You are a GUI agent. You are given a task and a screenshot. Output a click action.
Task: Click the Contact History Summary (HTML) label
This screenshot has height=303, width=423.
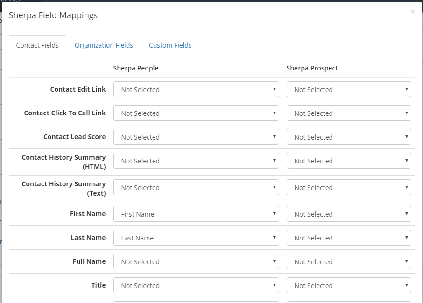pos(63,162)
